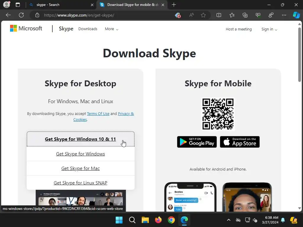Choose Get Skype for Windows 10 & 11
Image resolution: width=303 pixels, height=227 pixels.
(80, 139)
